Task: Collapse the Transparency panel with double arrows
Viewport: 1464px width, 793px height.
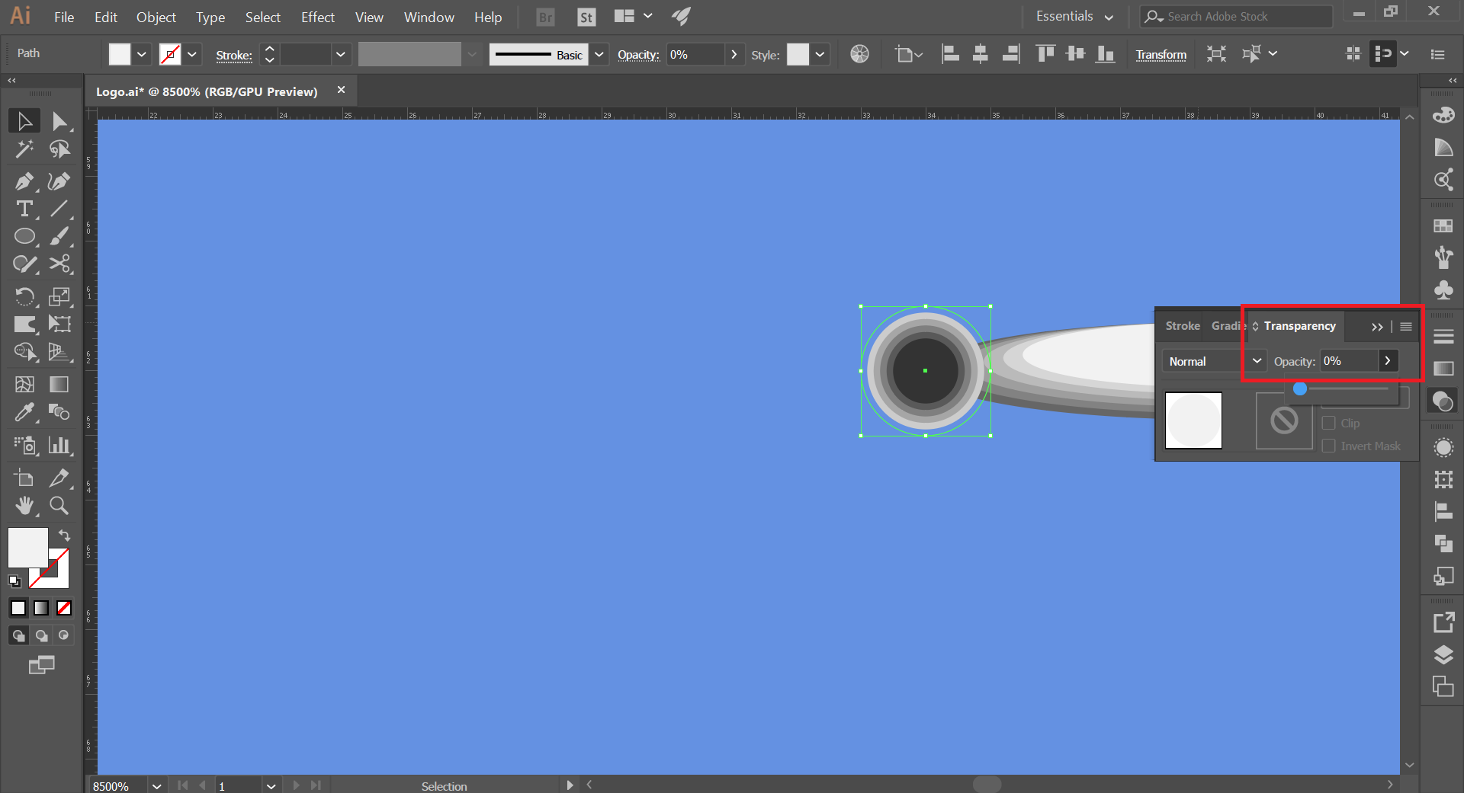Action: click(x=1377, y=327)
